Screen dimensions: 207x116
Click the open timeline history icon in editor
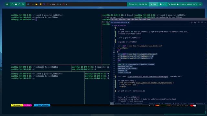191,23
